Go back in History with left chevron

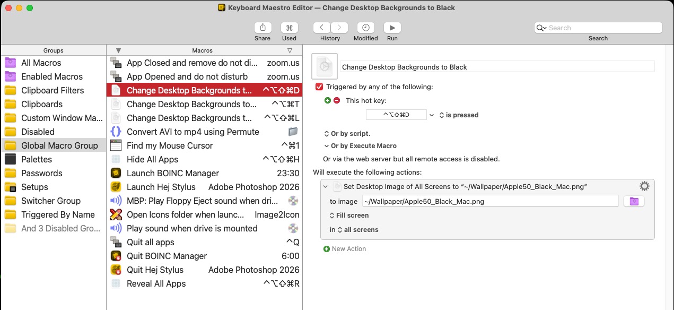tap(322, 28)
